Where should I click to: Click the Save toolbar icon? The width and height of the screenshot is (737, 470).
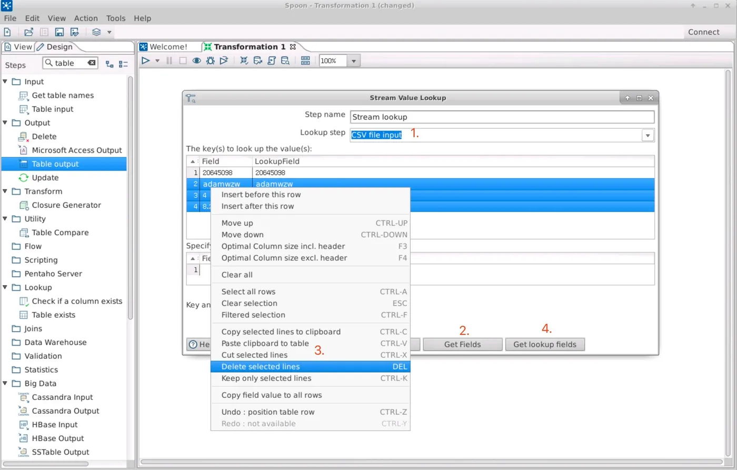[x=59, y=32]
